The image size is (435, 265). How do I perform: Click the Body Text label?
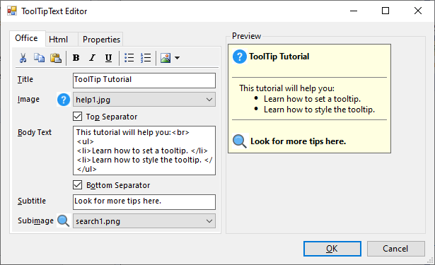point(35,133)
